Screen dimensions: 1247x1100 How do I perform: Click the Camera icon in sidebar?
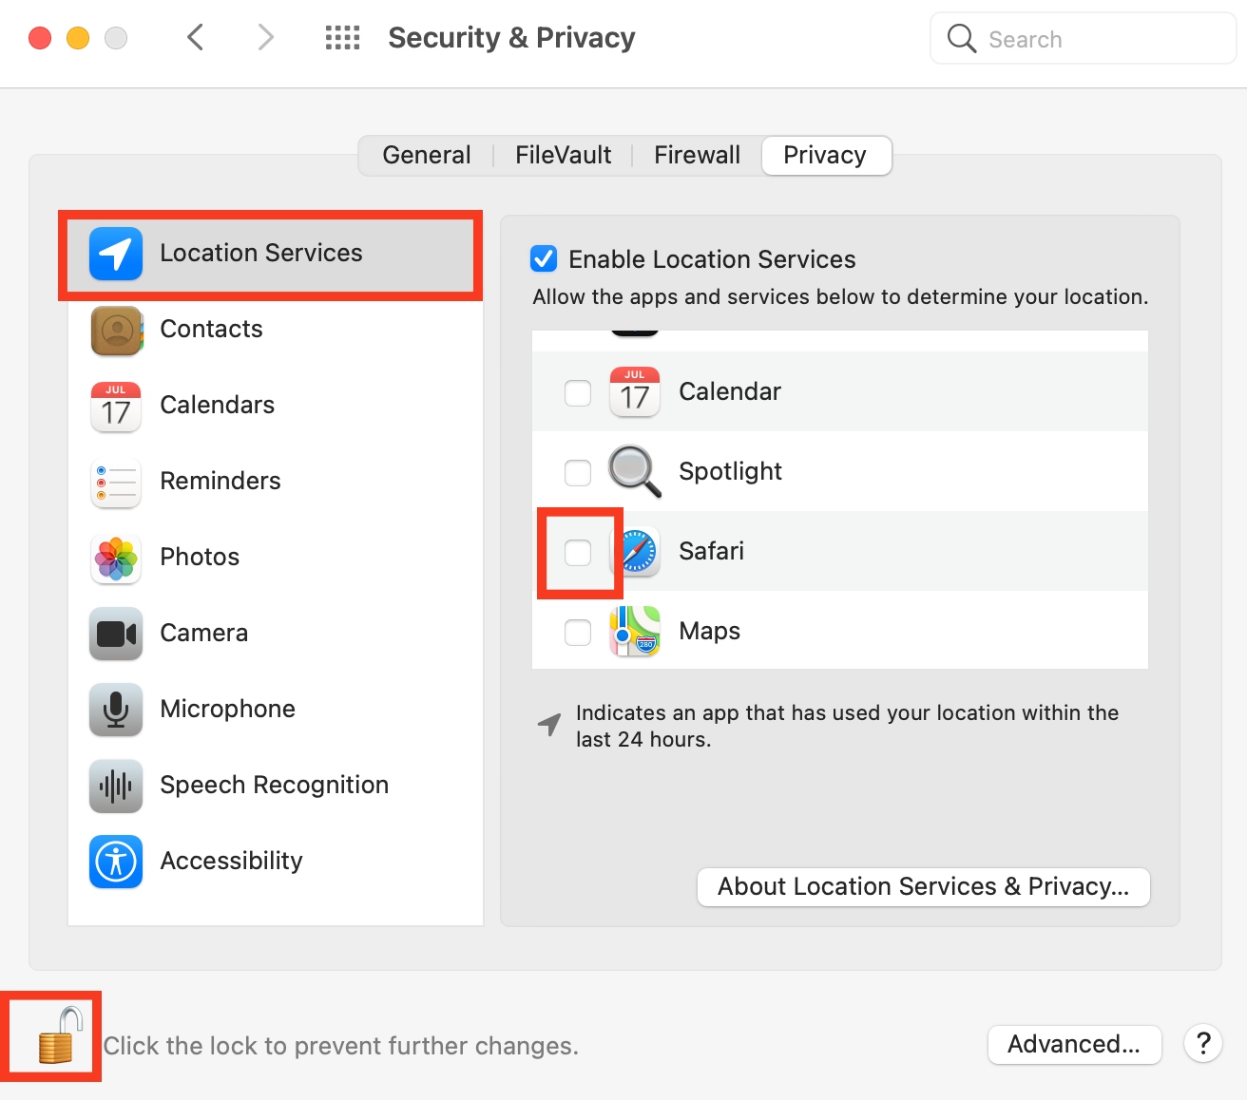[114, 634]
